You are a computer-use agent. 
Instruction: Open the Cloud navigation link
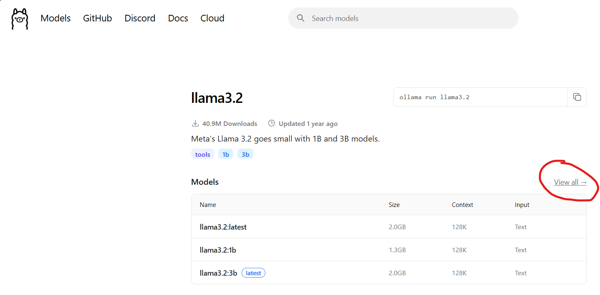pos(212,18)
